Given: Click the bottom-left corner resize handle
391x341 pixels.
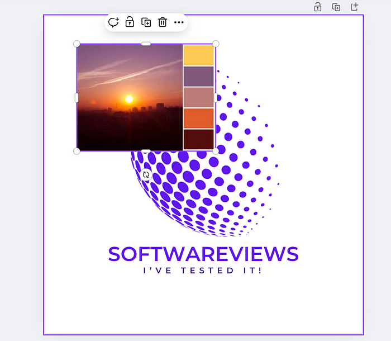Looking at the screenshot, I should [x=77, y=151].
